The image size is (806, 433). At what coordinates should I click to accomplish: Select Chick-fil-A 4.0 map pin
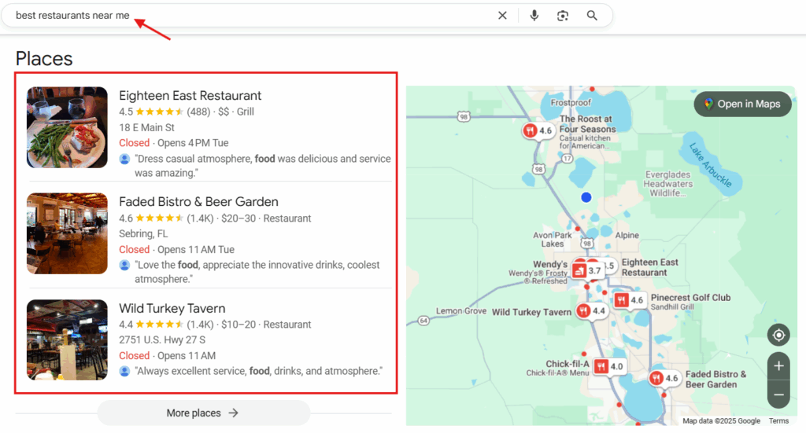(x=608, y=366)
